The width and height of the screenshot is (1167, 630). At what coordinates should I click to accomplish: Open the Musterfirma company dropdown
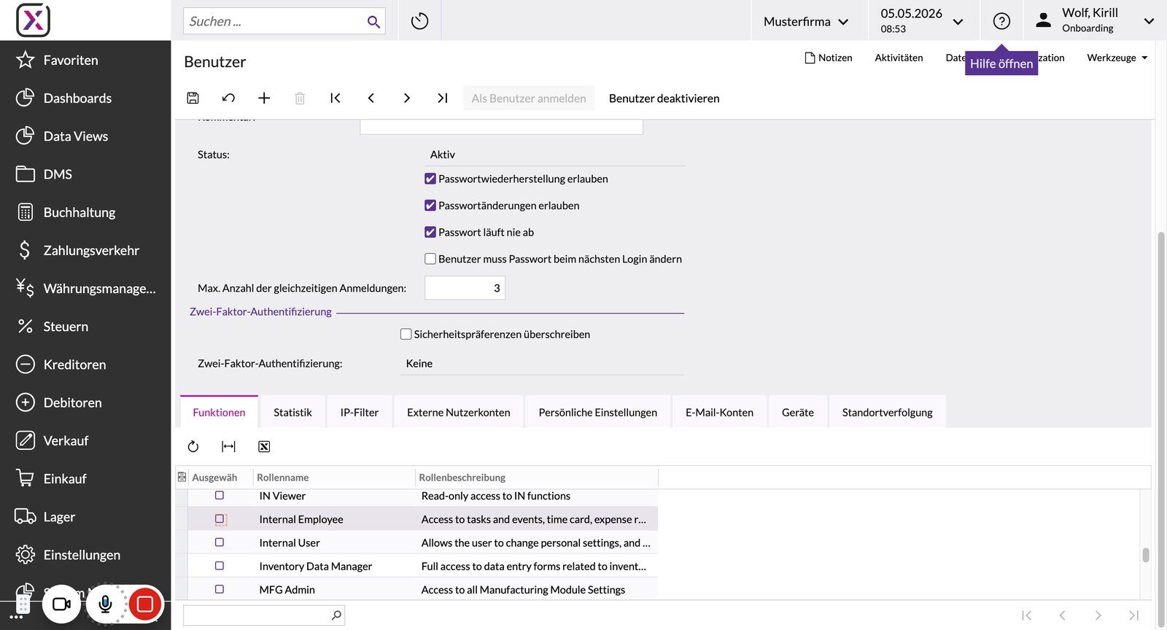click(x=806, y=21)
